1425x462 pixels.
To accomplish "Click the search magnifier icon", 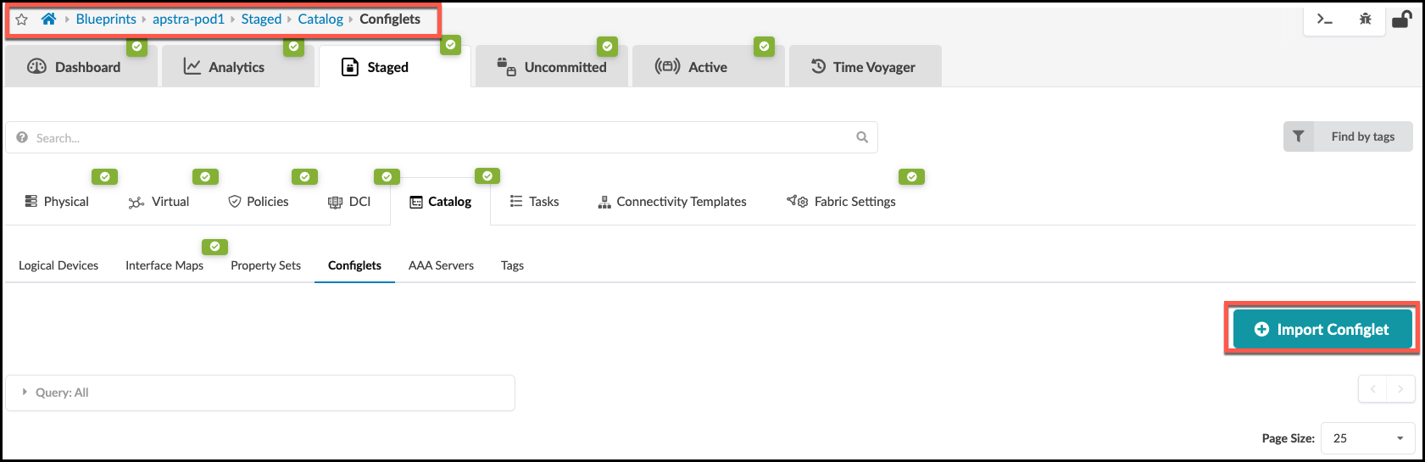I will pos(862,137).
